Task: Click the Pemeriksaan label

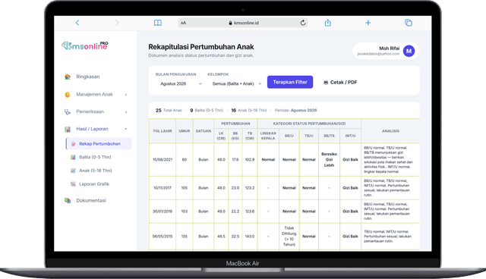Action: coord(90,111)
